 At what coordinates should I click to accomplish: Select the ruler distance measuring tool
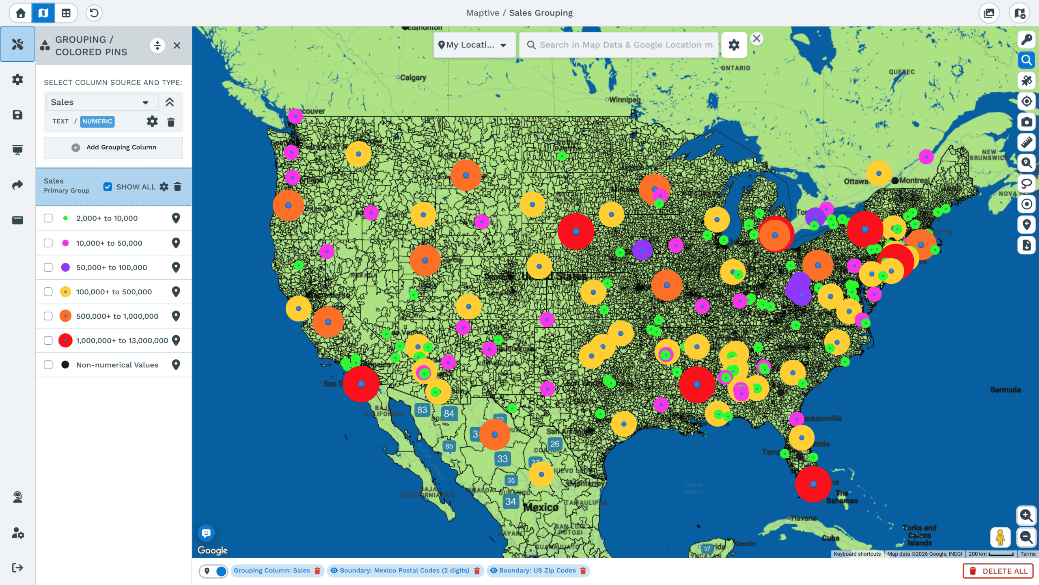click(1026, 142)
